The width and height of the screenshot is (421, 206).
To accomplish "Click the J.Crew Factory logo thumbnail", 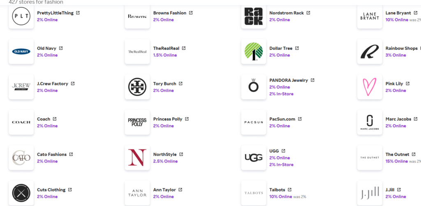I will [x=21, y=87].
